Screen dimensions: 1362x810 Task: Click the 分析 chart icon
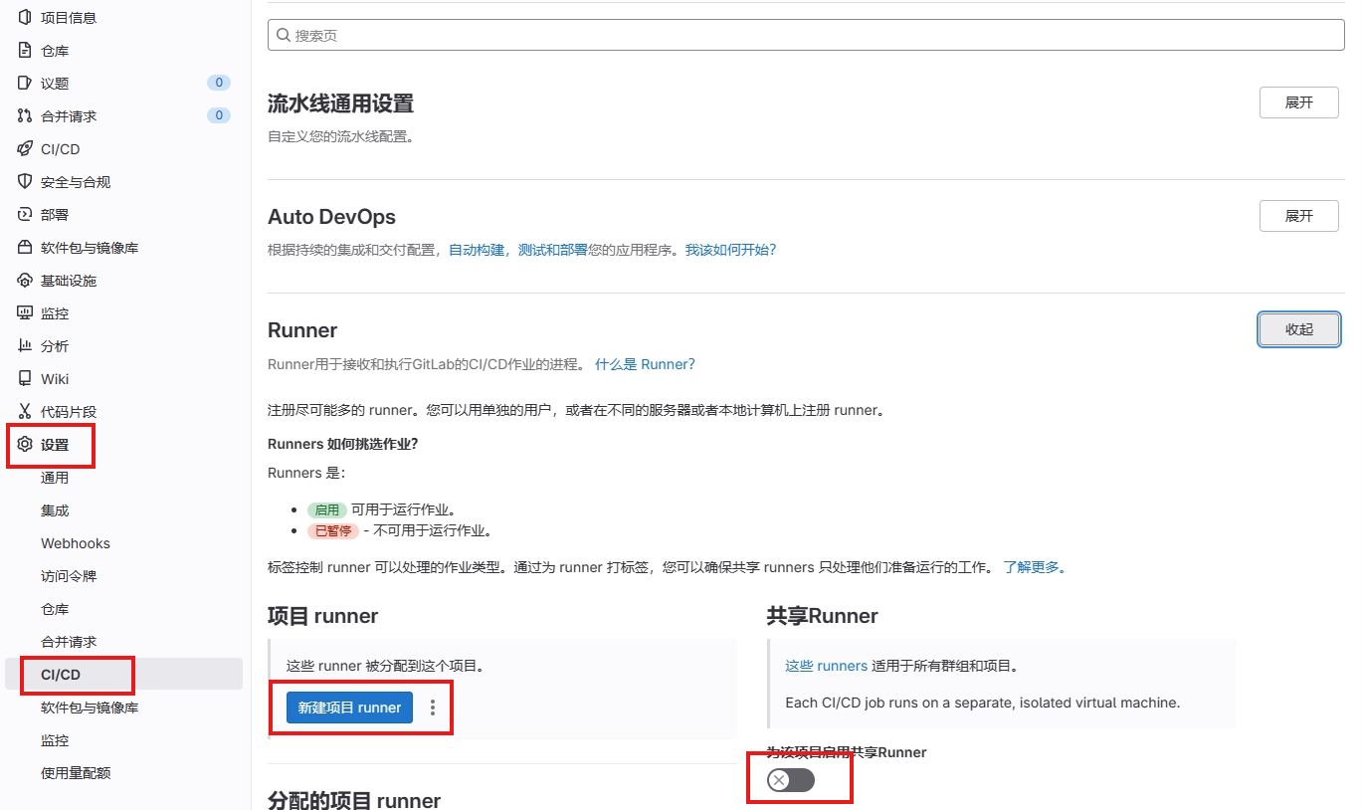[x=25, y=346]
